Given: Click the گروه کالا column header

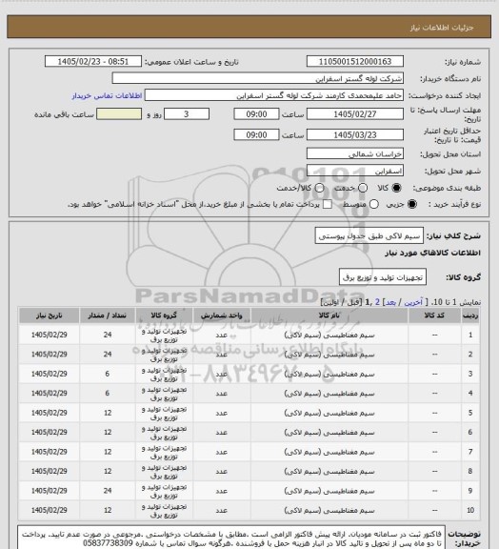Looking at the screenshot, I should point(164,315).
